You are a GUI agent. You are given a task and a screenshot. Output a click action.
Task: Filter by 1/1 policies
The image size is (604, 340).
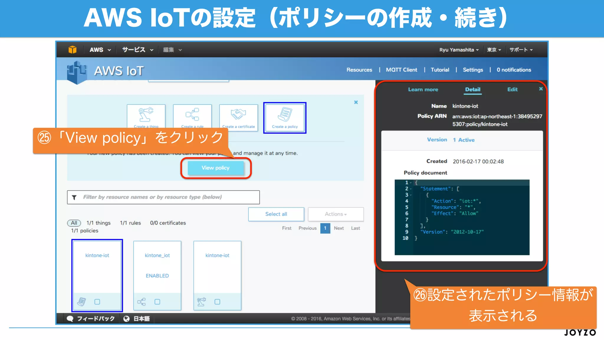[x=85, y=231]
